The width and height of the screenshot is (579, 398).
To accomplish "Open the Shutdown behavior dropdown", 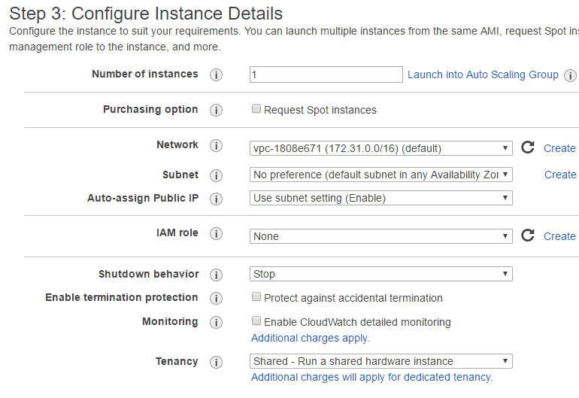I will [380, 274].
